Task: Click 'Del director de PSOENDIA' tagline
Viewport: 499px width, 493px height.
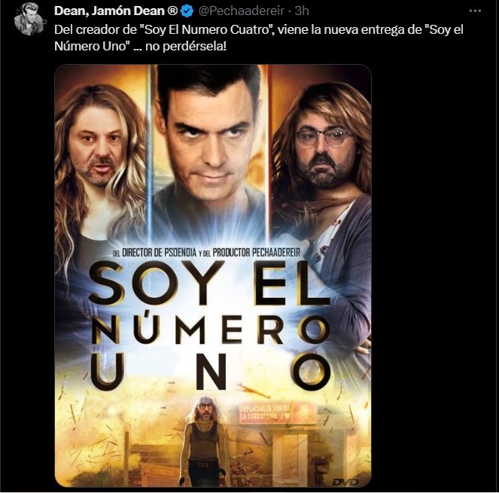Action: pos(154,253)
